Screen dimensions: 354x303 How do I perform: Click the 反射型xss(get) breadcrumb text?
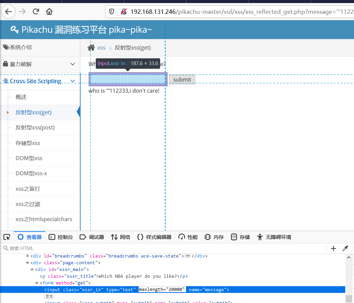click(x=133, y=48)
